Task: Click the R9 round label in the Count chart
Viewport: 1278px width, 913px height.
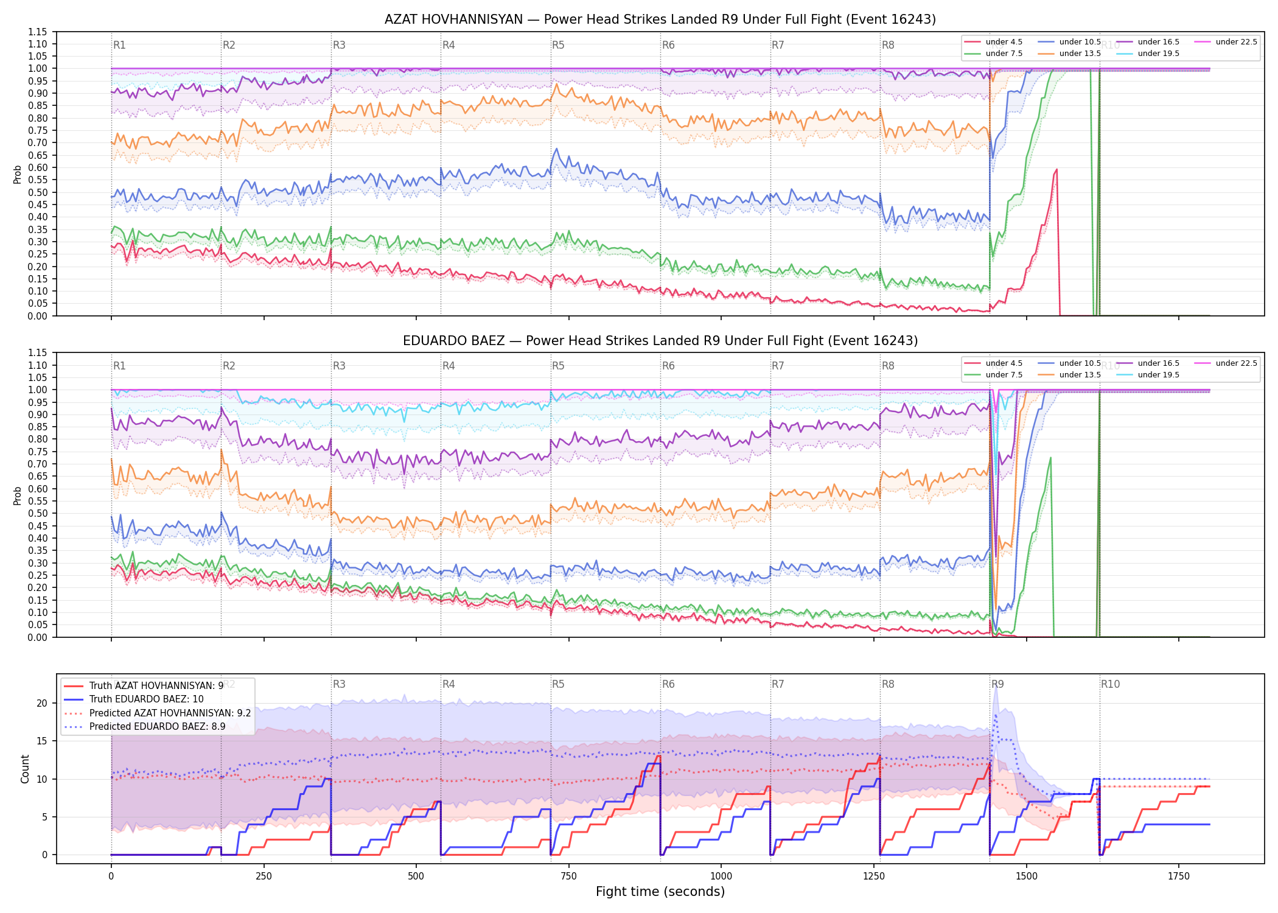Action: [x=997, y=684]
